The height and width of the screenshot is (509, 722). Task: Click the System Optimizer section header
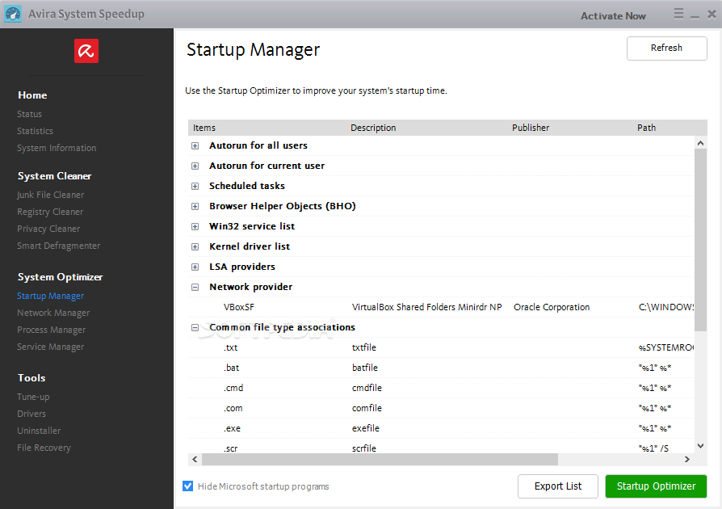tap(60, 277)
